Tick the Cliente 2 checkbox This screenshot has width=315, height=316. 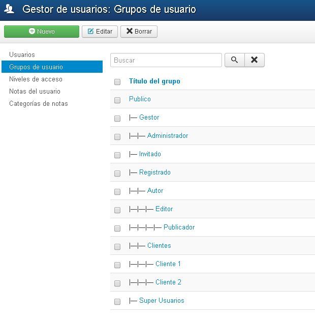117,283
